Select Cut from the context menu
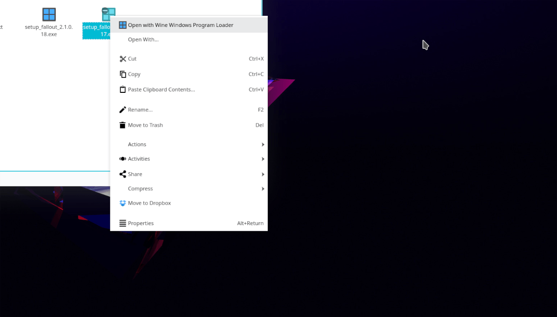 point(189,59)
